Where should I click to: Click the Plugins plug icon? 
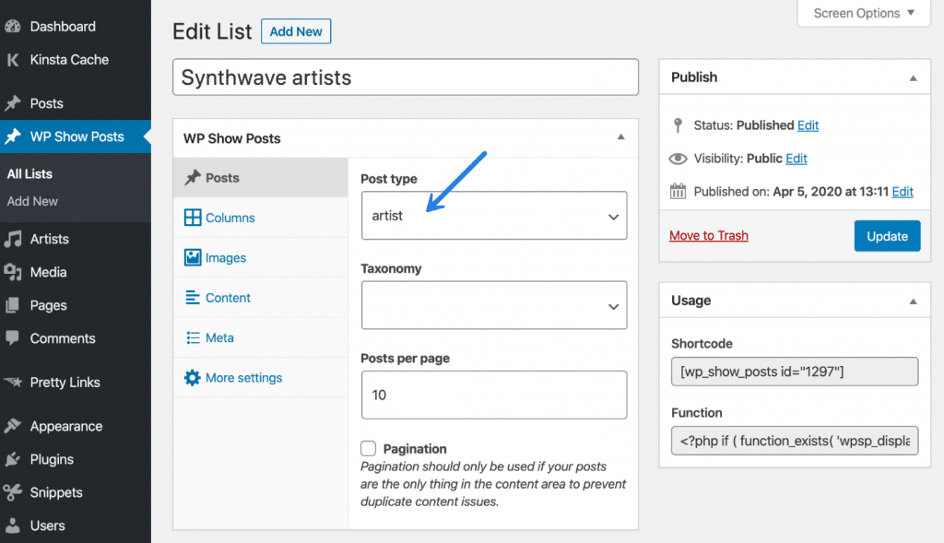point(13,459)
